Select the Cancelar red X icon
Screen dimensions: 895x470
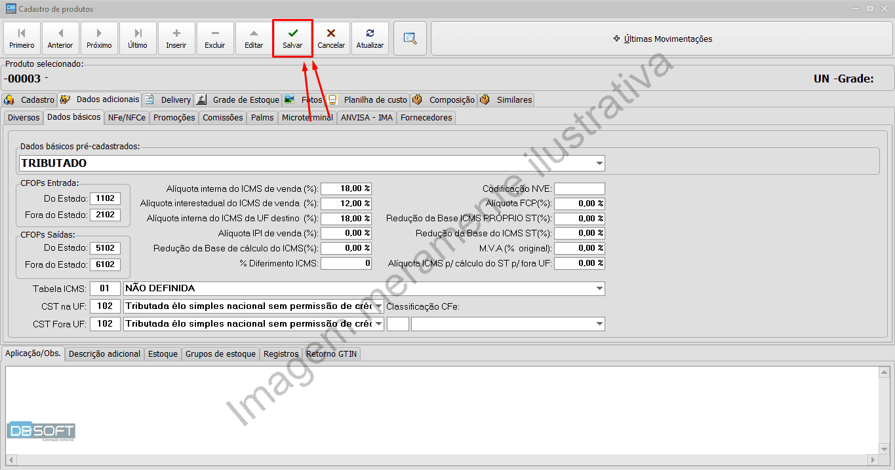331,32
